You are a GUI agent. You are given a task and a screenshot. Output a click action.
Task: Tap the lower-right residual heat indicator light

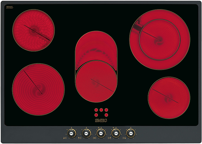click(x=106, y=115)
